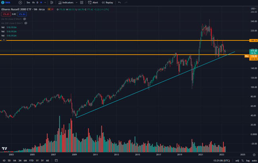Expand the time interval dropdown arrow

[x=46, y=2]
